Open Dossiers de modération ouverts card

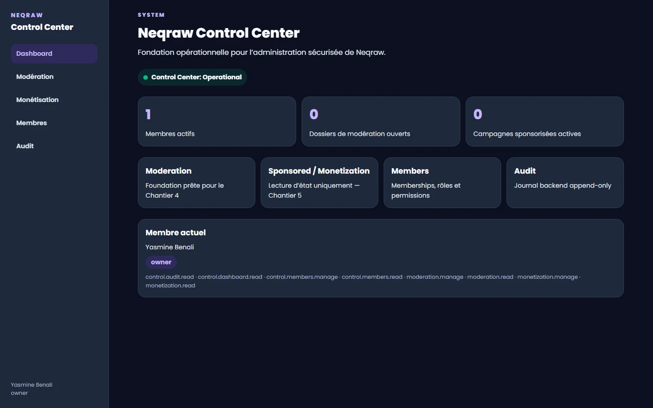pos(381,121)
